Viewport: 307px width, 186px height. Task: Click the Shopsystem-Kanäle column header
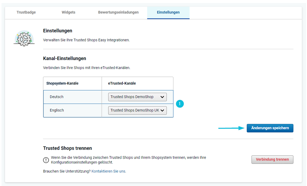point(62,83)
